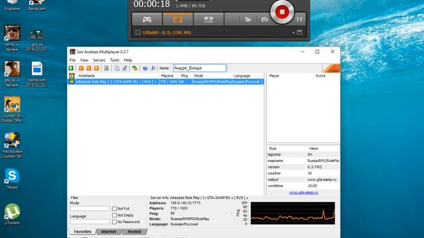
Task: Stop the Bandicam recording
Action: click(282, 12)
